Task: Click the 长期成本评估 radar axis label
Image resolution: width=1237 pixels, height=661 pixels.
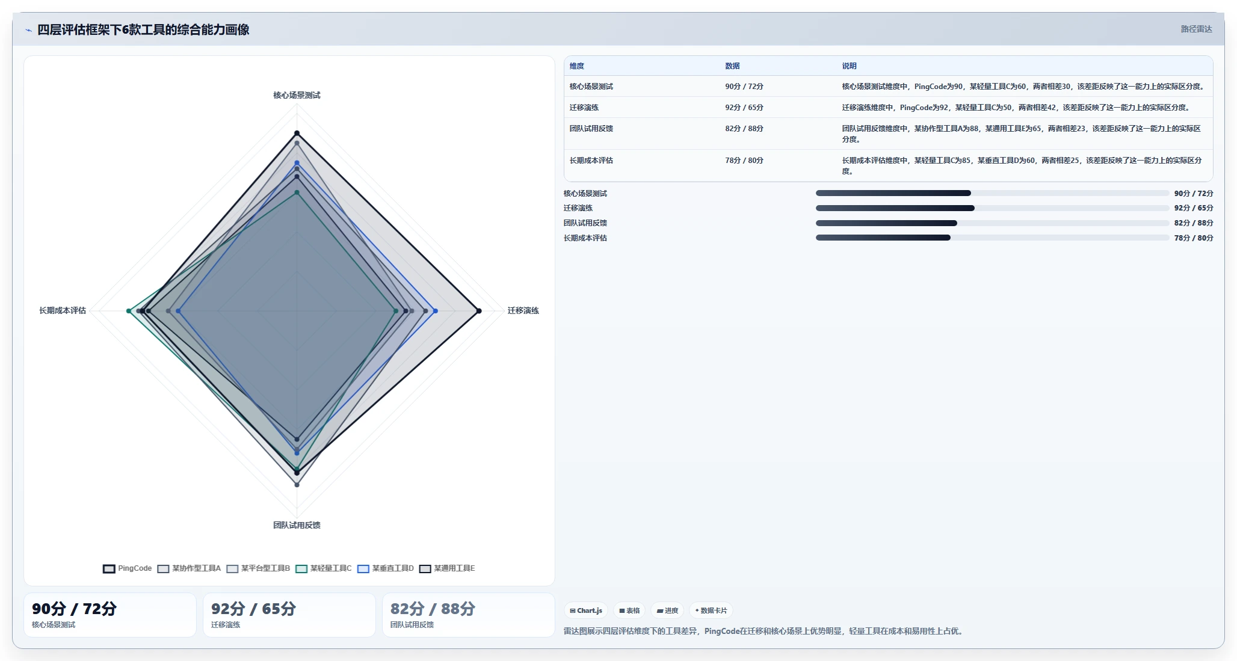Action: (63, 310)
